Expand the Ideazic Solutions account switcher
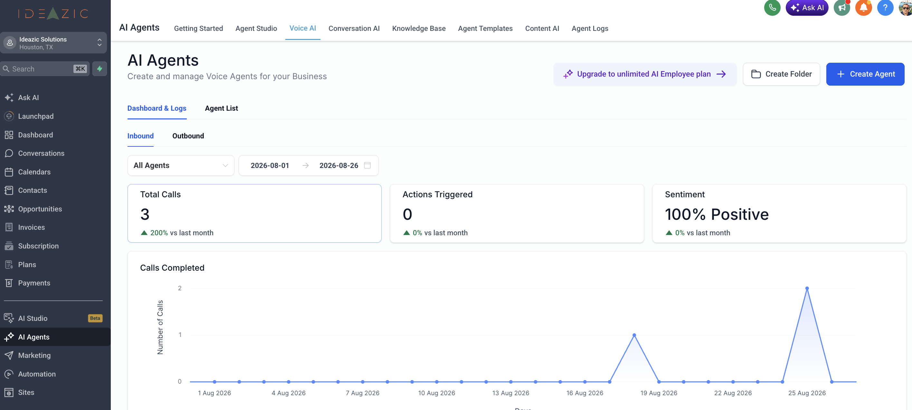The width and height of the screenshot is (912, 410). 53,43
